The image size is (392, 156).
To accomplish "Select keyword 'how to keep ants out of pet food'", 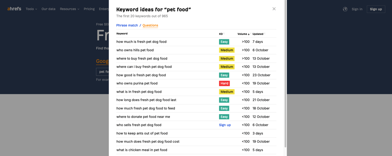I will click(x=142, y=133).
